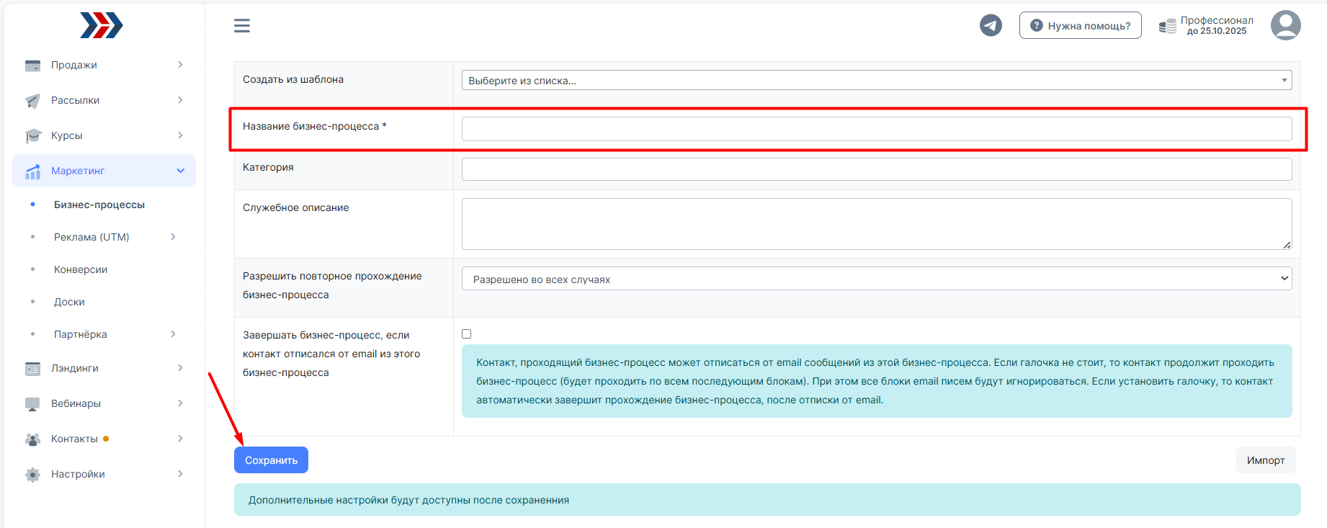Toggle the hamburger menu icon

point(242,26)
